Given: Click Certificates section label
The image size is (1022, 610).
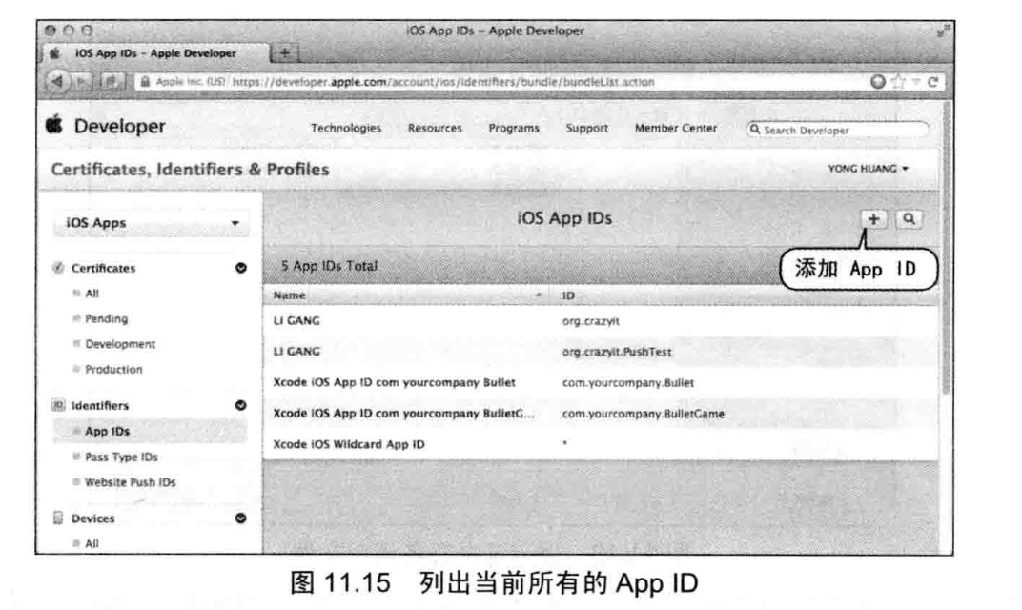Looking at the screenshot, I should (x=103, y=268).
